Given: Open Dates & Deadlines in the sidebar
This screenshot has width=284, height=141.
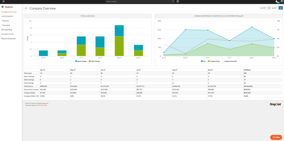Looking at the screenshot, I should coord(8,39).
